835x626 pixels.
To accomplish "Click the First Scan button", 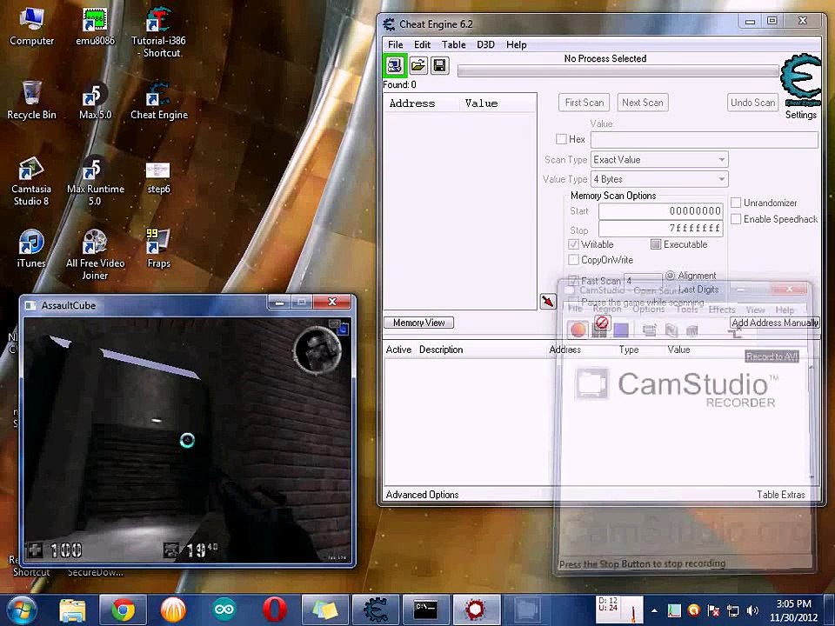I will click(584, 103).
